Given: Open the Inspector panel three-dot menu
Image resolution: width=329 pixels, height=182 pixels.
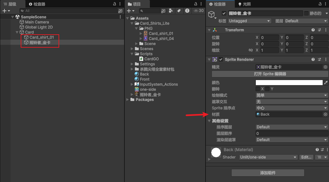Looking at the screenshot, I should 325,4.
